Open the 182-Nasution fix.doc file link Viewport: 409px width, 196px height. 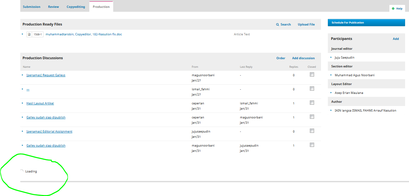pos(83,34)
